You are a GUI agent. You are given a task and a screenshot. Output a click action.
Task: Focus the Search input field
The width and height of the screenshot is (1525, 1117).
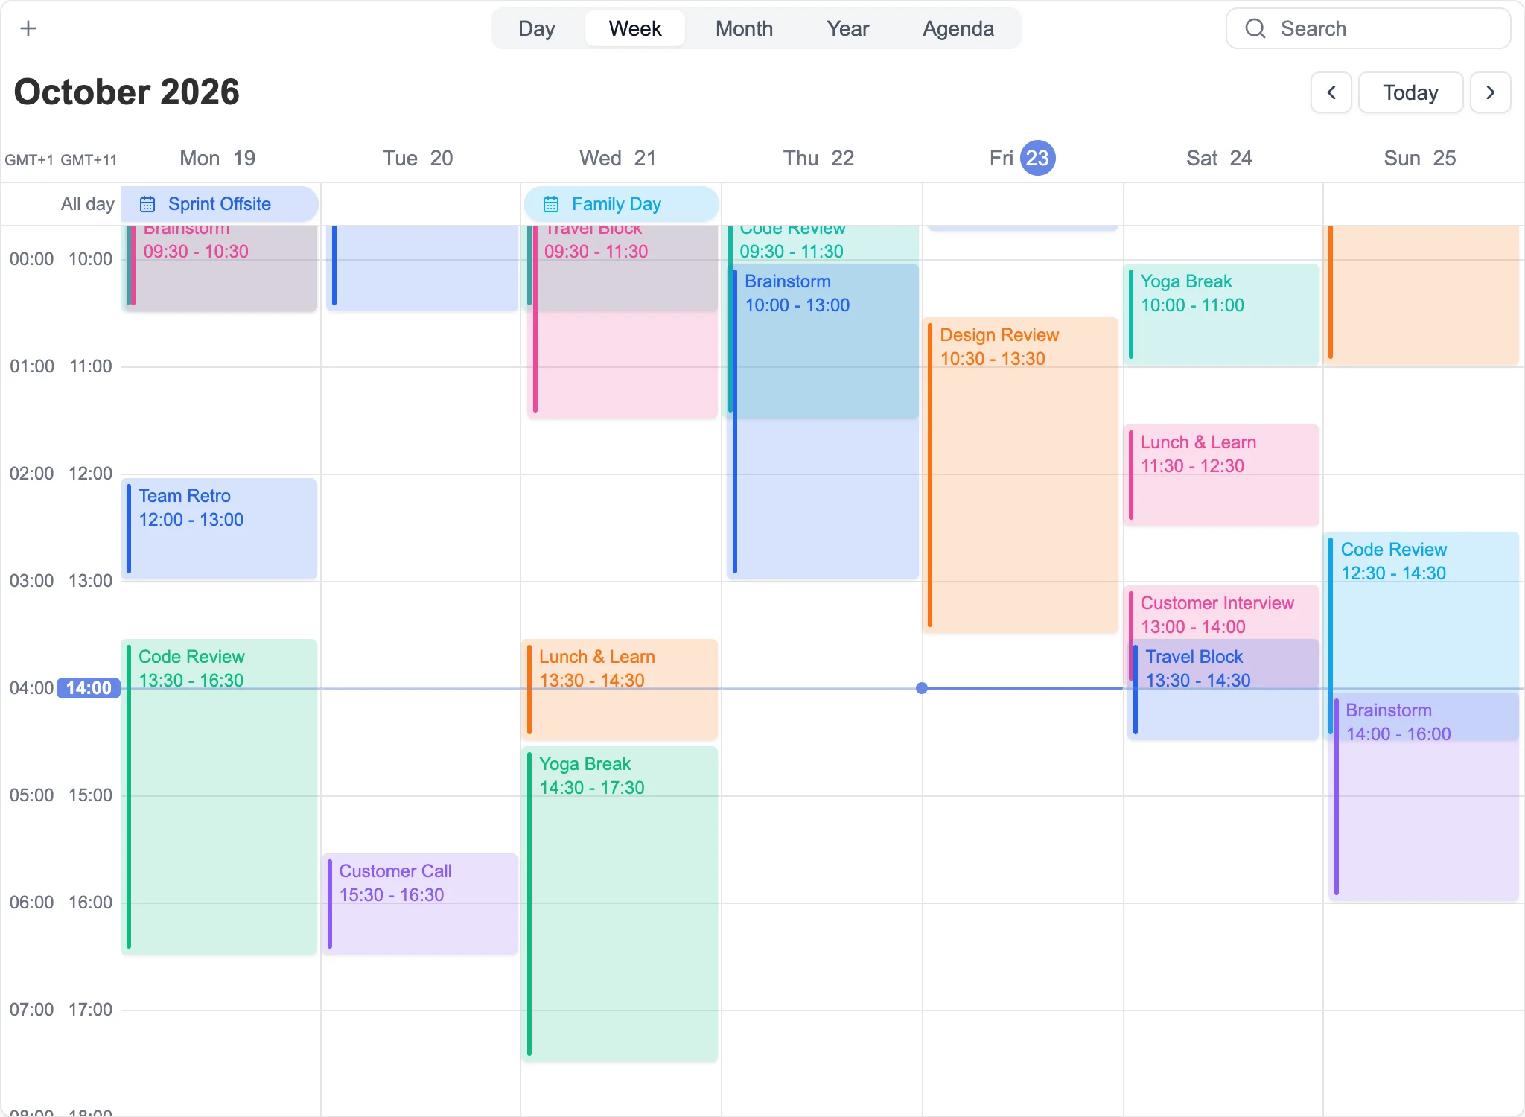[1368, 28]
